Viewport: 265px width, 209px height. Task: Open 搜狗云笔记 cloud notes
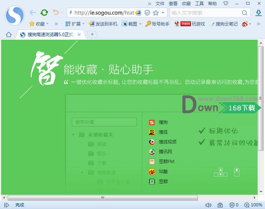pyautogui.click(x=223, y=24)
